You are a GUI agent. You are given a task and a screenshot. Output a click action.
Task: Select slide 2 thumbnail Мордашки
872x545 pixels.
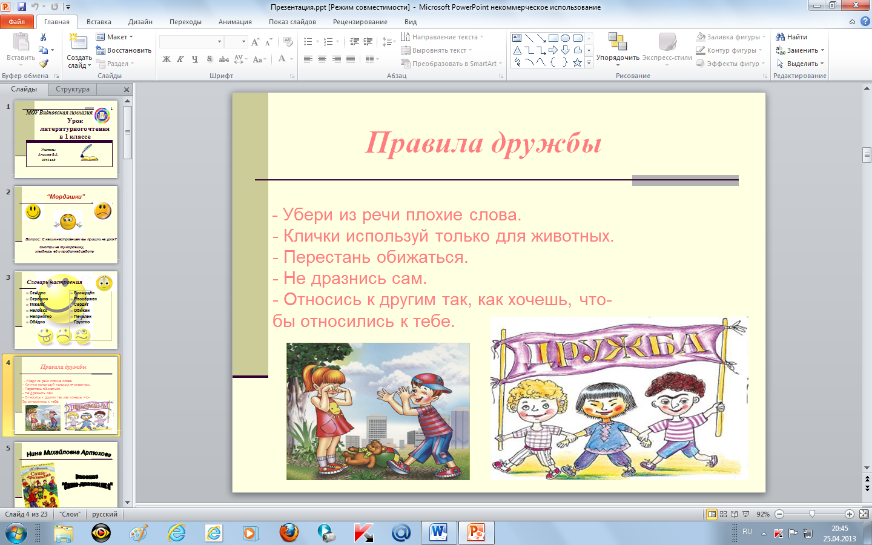click(x=66, y=224)
